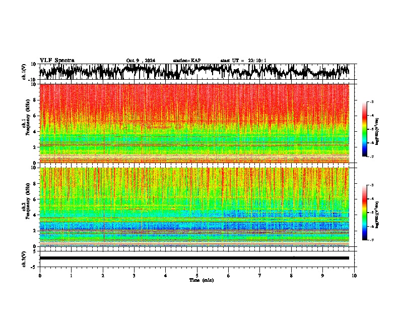399x309 pixels.
Task: Click the ch.3(V) axis label
Action: point(24,259)
